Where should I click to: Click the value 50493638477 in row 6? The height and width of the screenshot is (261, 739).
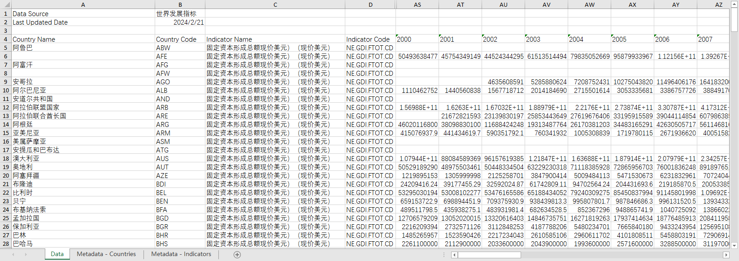coord(417,56)
